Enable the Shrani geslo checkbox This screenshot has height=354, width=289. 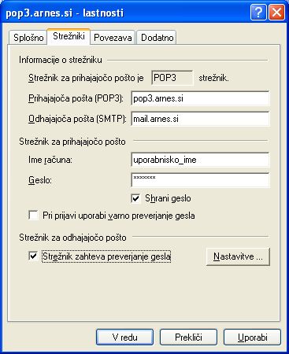pyautogui.click(x=135, y=198)
